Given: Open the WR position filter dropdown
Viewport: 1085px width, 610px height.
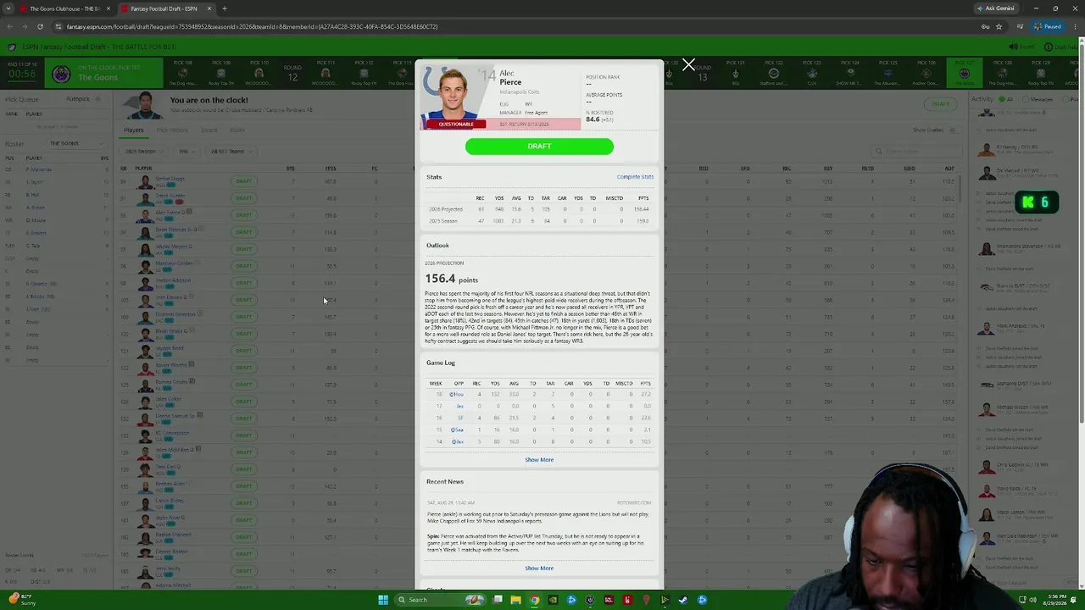Looking at the screenshot, I should point(186,152).
